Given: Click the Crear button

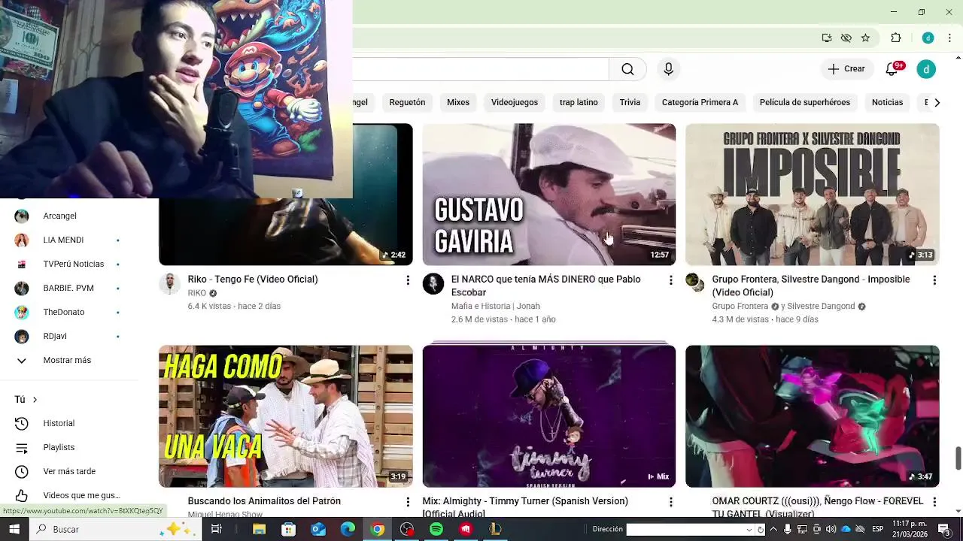Looking at the screenshot, I should (846, 69).
